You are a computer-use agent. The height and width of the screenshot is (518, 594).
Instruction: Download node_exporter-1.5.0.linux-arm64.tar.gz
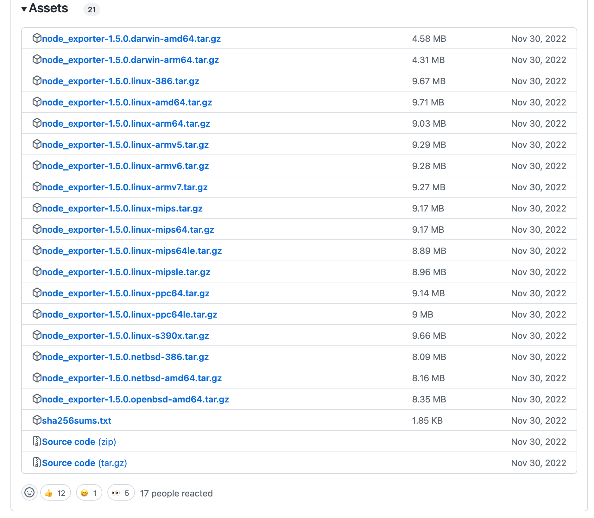click(x=126, y=123)
